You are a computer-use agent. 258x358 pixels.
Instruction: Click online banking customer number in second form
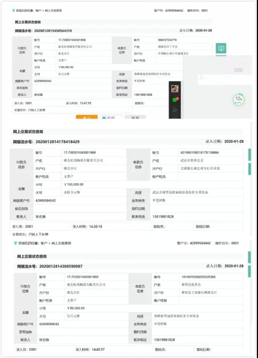tap(46, 200)
